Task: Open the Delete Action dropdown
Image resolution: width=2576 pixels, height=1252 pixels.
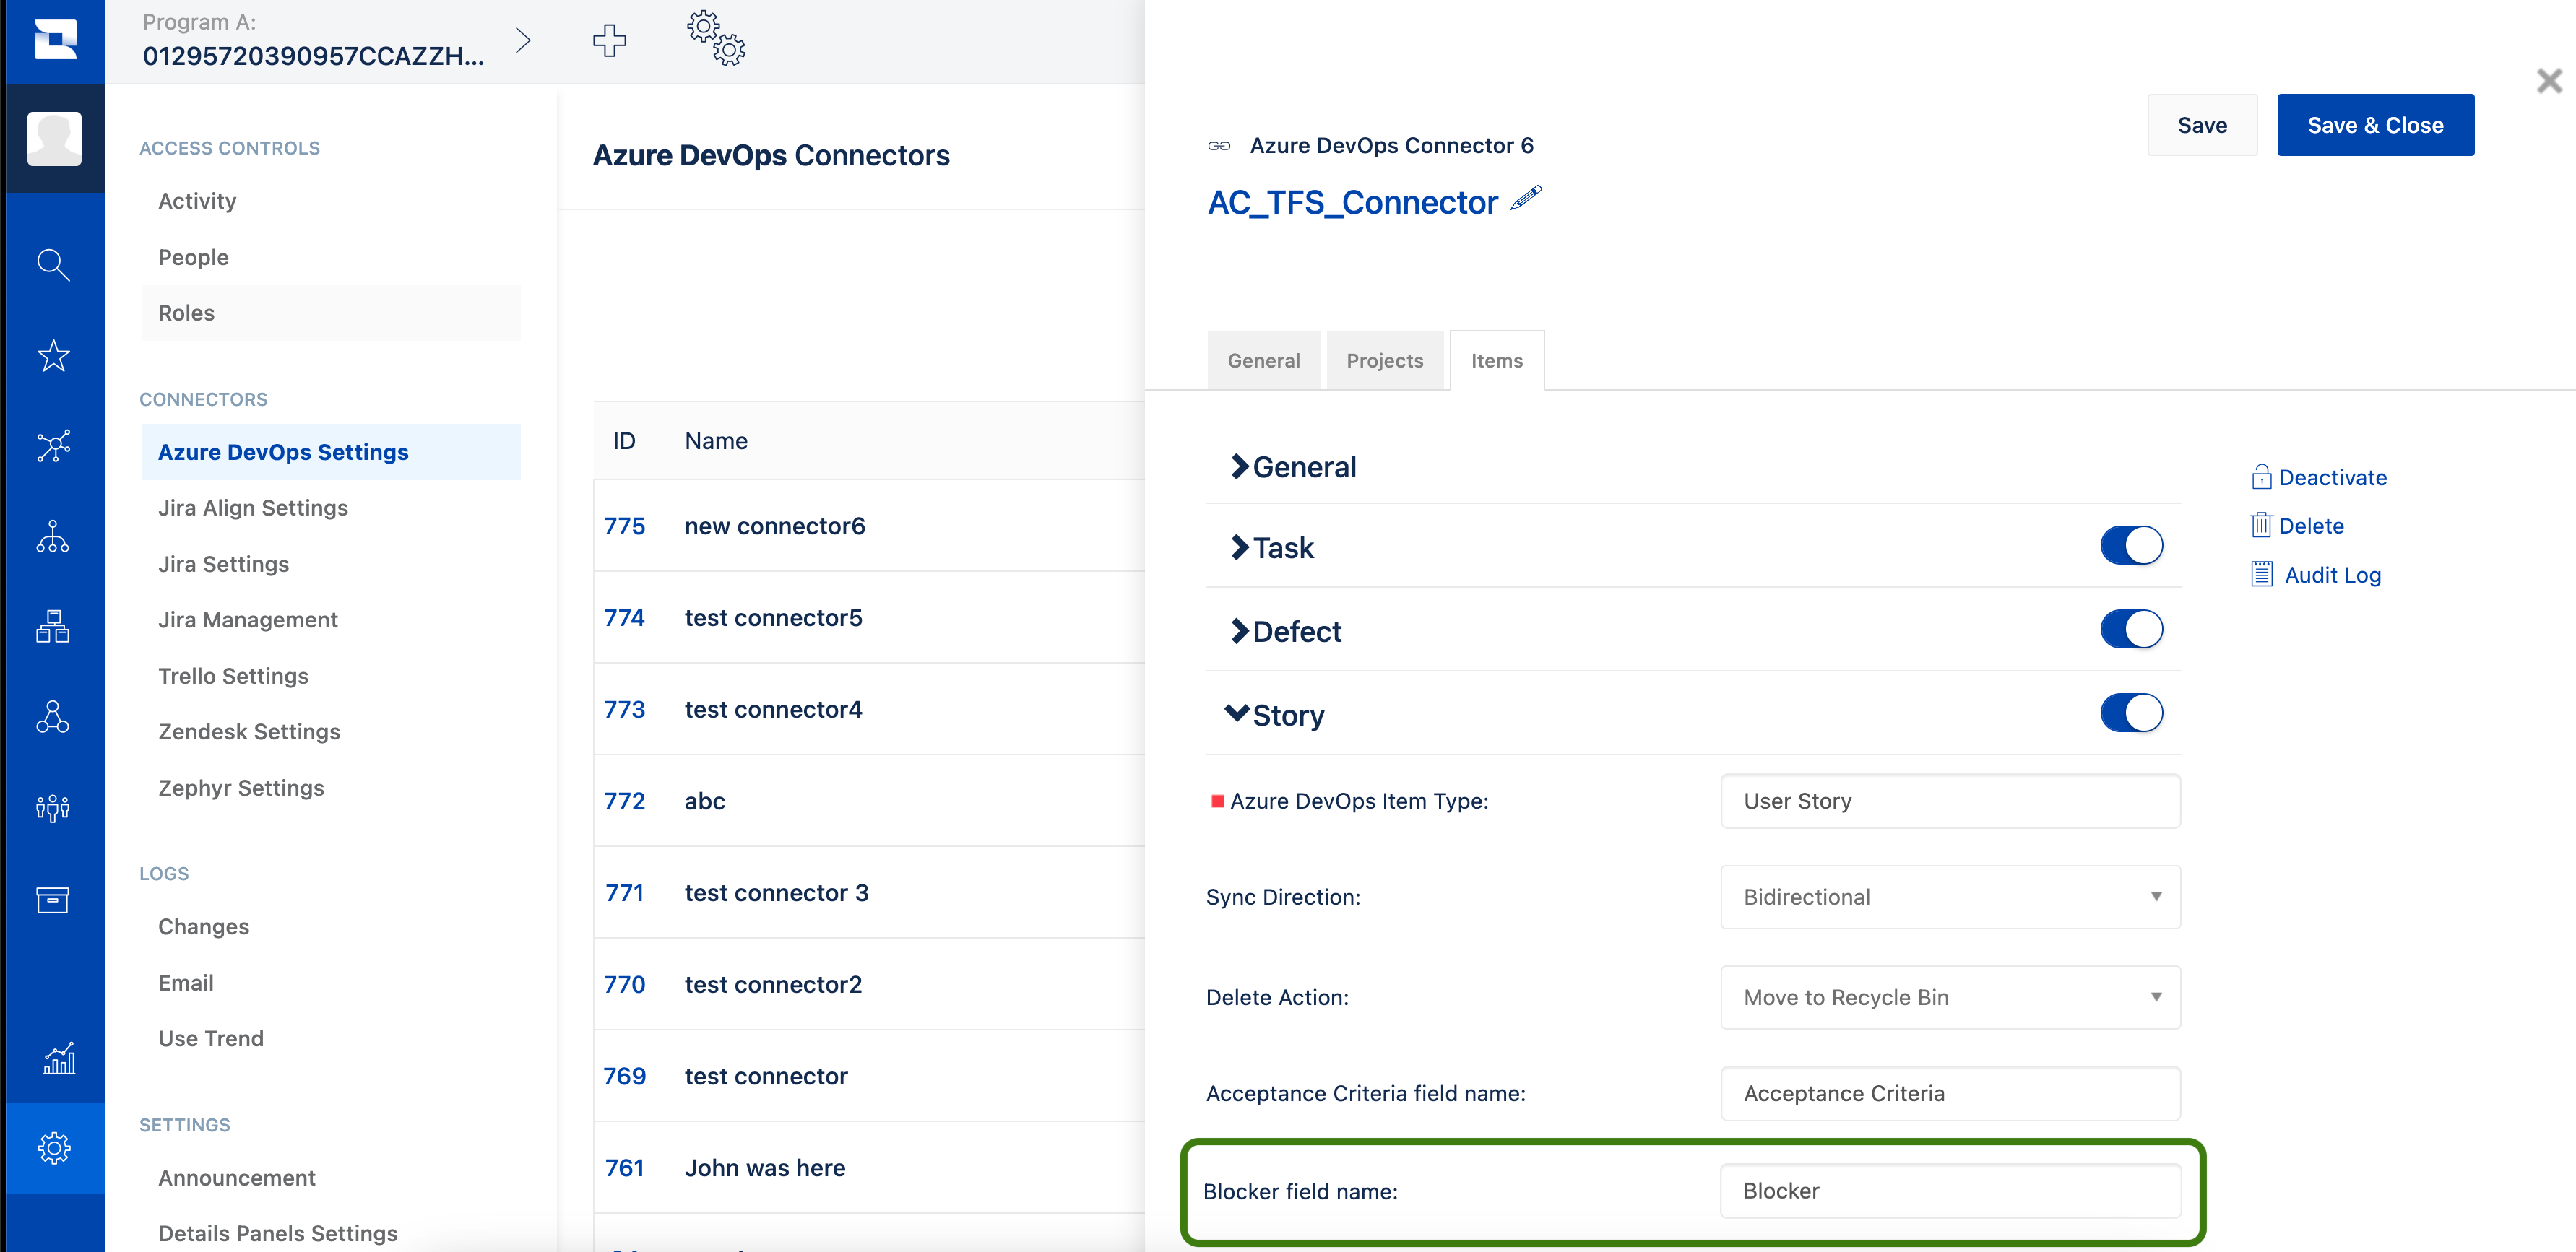Action: pyautogui.click(x=1950, y=997)
